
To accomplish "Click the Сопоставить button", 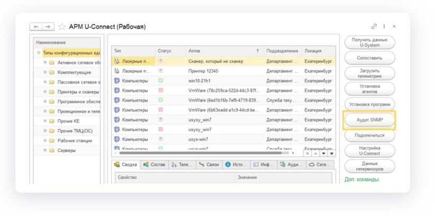I will click(x=369, y=58).
